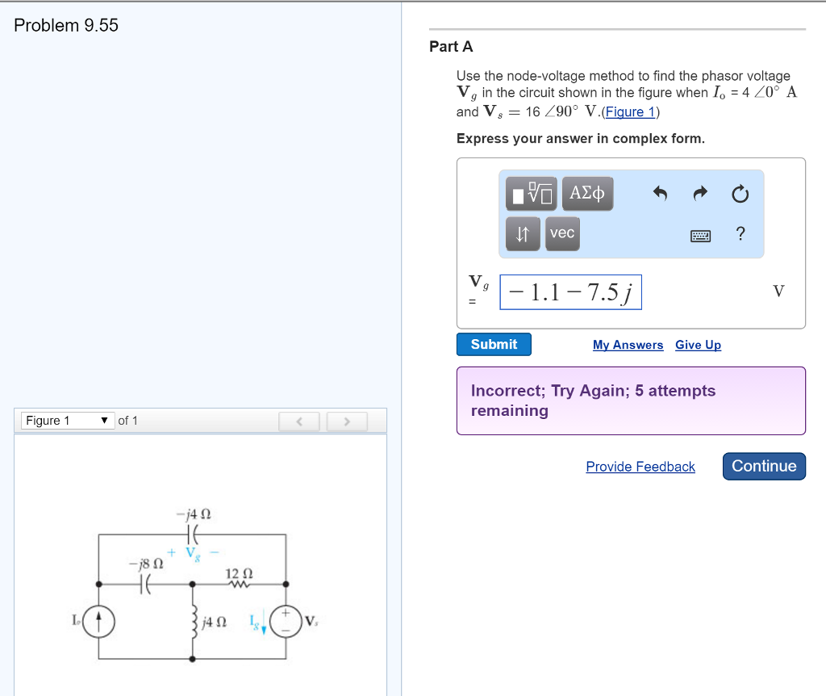Go to previous figure with left chevron
The height and width of the screenshot is (696, 826).
(x=299, y=421)
